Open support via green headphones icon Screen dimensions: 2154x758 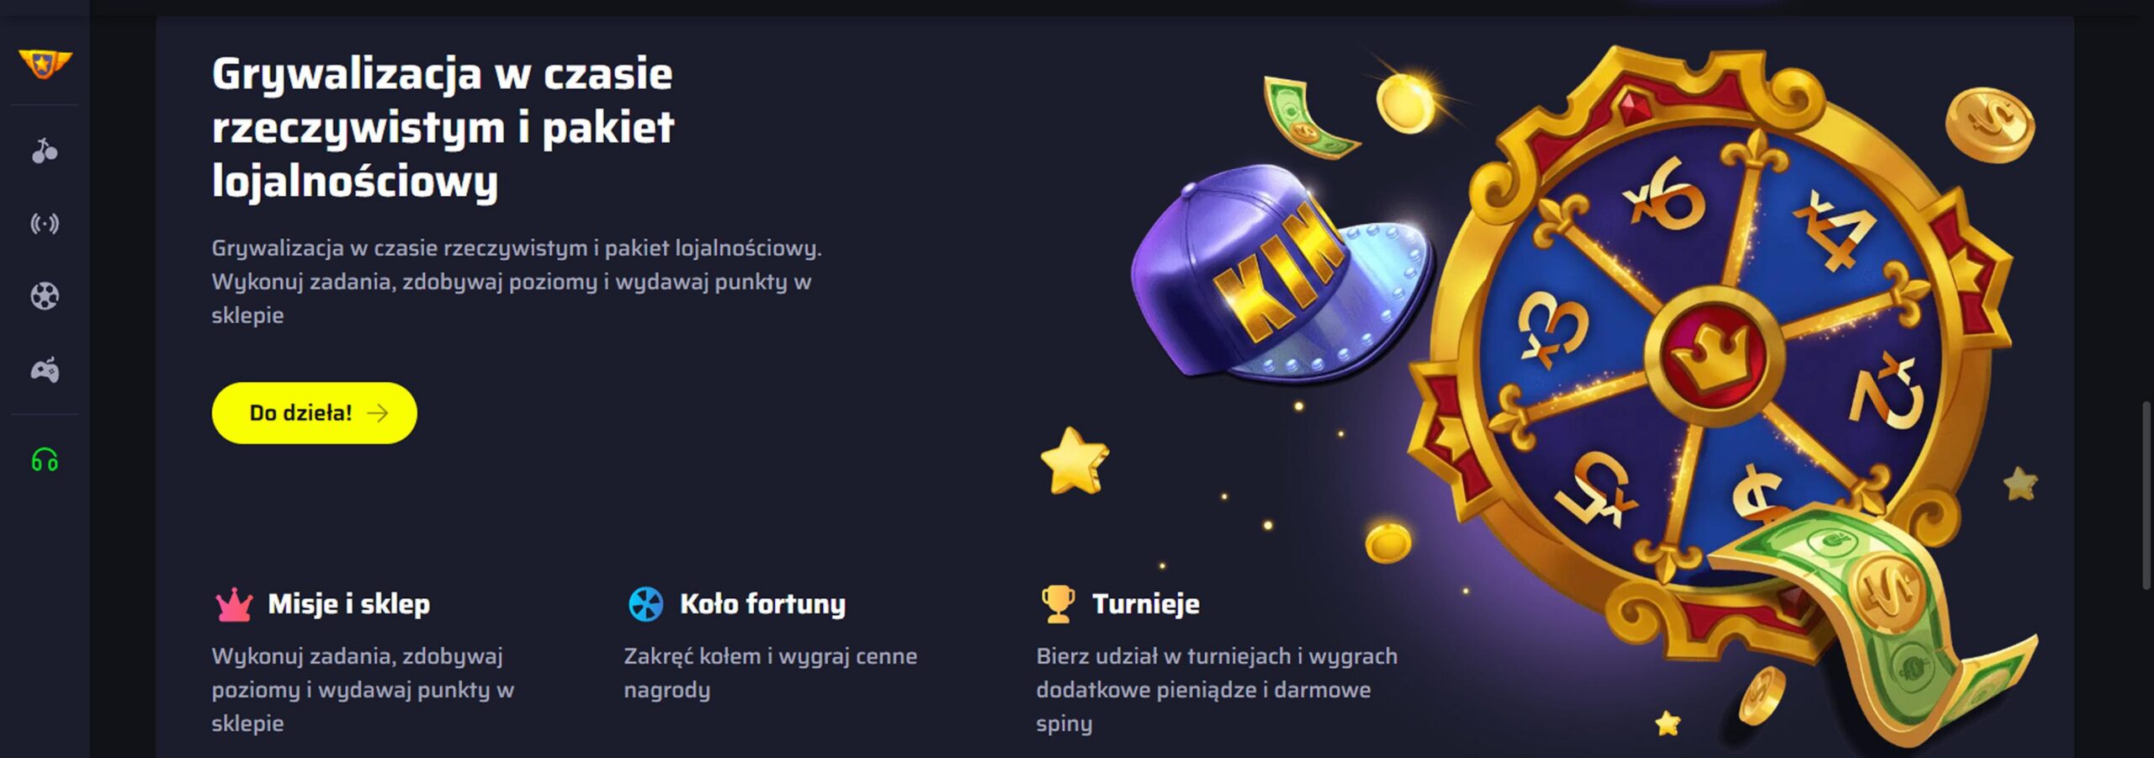tap(45, 460)
